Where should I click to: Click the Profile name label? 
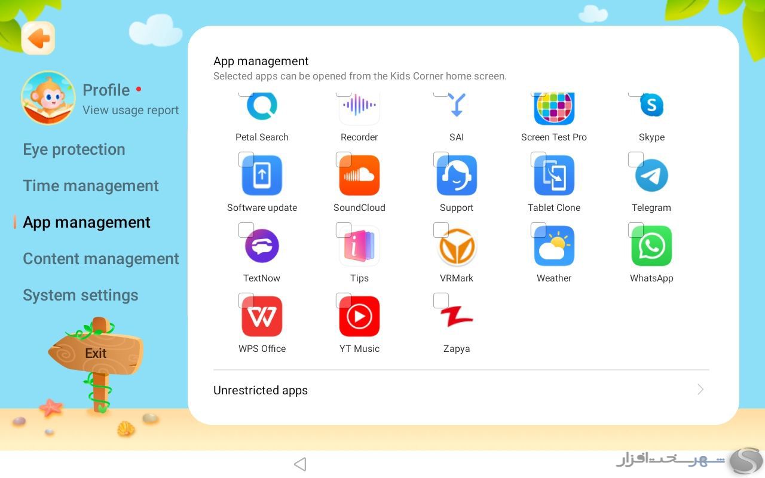point(106,90)
